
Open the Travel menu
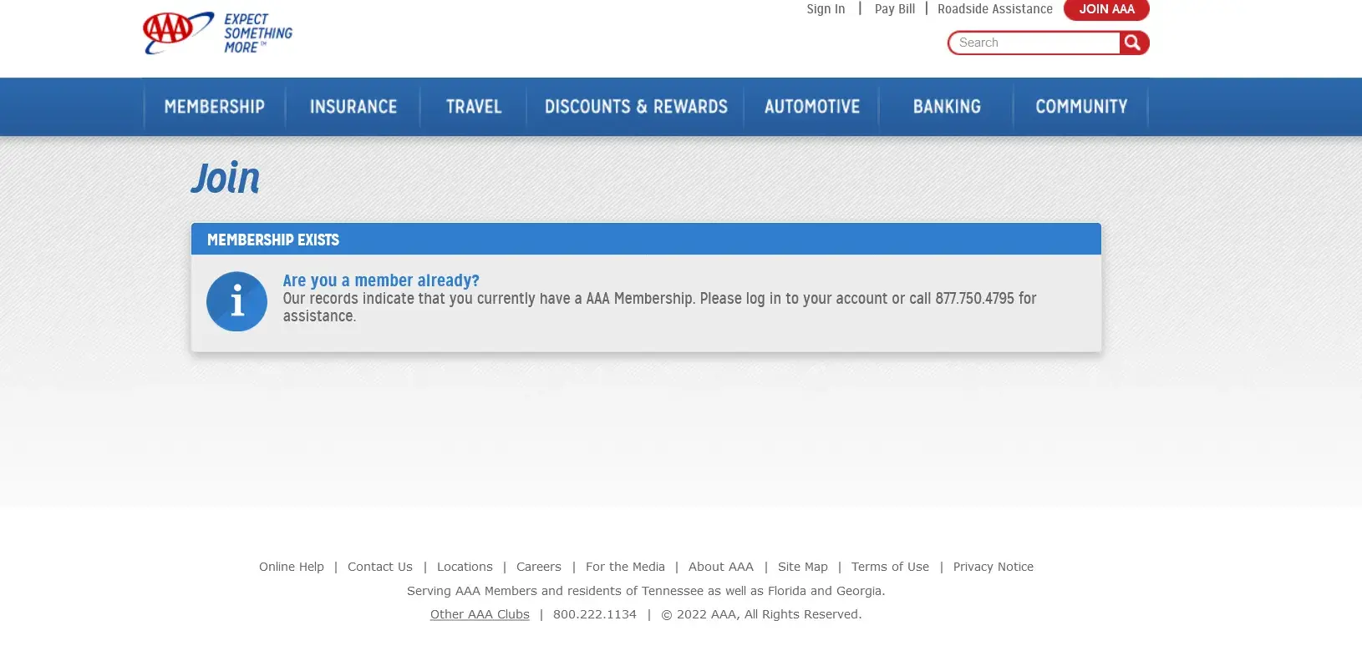(x=474, y=107)
